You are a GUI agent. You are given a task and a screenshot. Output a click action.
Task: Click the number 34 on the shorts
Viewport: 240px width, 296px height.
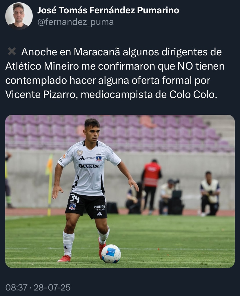click(74, 198)
